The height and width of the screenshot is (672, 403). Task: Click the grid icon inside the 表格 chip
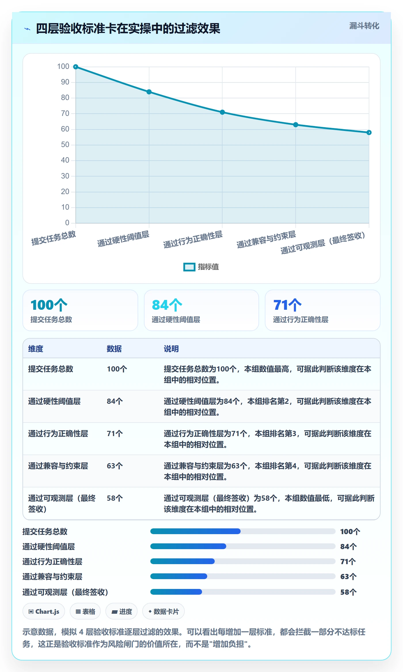coord(78,612)
